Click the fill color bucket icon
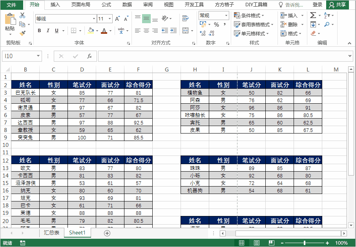Viewport: 356px width, 247px height. [91, 31]
